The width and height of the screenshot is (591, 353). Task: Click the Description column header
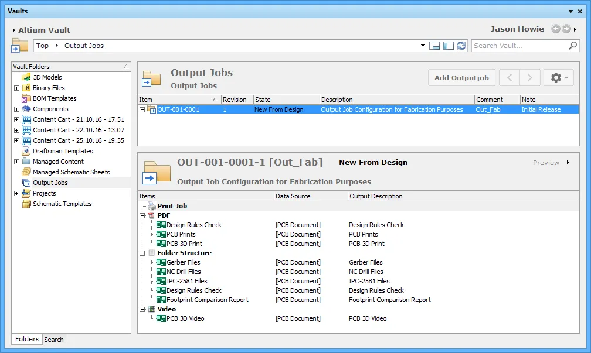[x=397, y=100]
